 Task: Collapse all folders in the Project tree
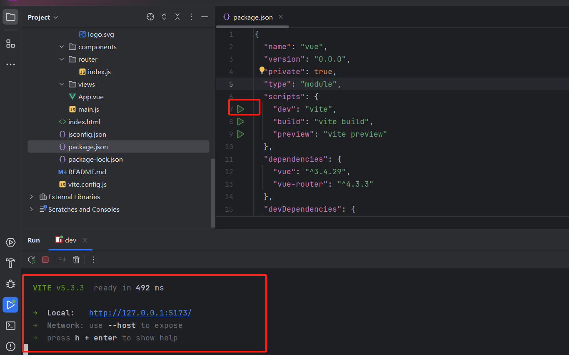tap(177, 17)
